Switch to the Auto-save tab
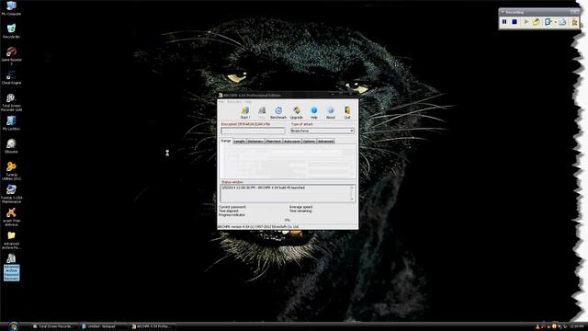This screenshot has height=331, width=588. coord(292,142)
